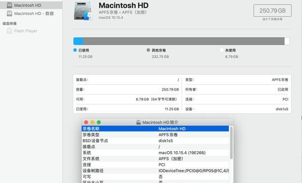Select the BSD 设备节点 row
The width and height of the screenshot is (302, 183).
point(155,141)
